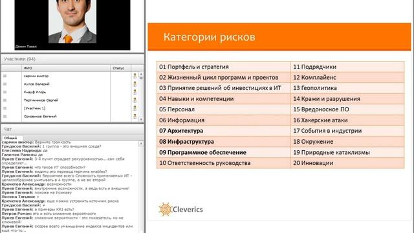Screen dimensions: 414x233
Task: Click slide row 01 Портфель и стратегия
Action: [223, 67]
